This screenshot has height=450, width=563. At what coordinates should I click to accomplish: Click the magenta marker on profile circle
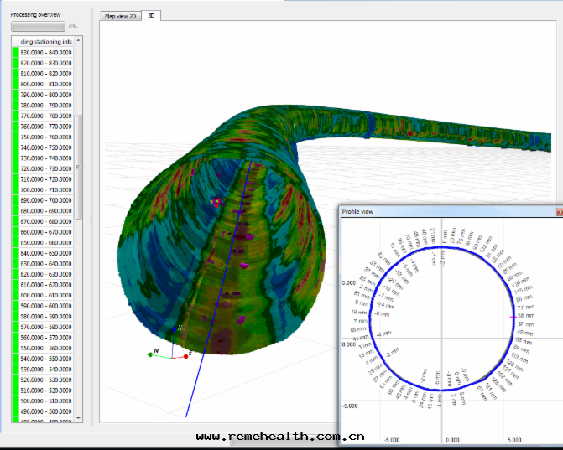point(512,317)
